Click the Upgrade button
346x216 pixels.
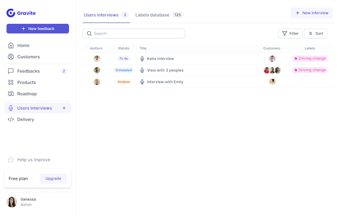[x=53, y=179]
